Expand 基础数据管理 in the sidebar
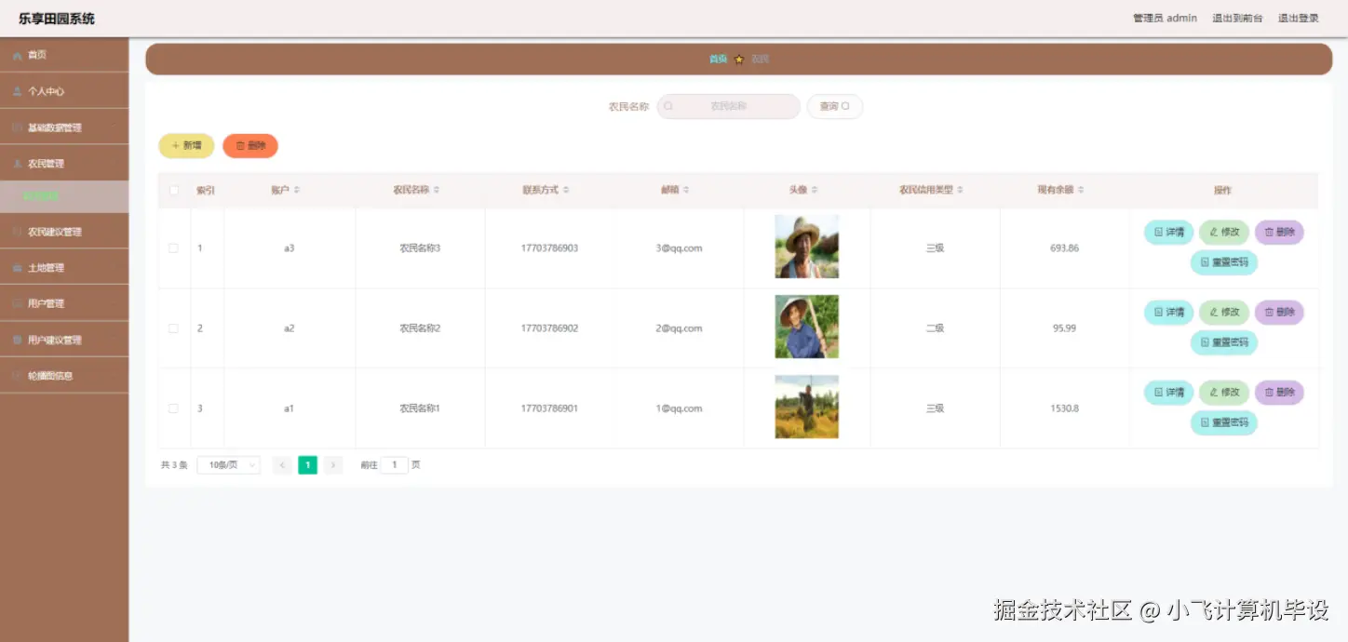This screenshot has width=1348, height=642. (64, 127)
